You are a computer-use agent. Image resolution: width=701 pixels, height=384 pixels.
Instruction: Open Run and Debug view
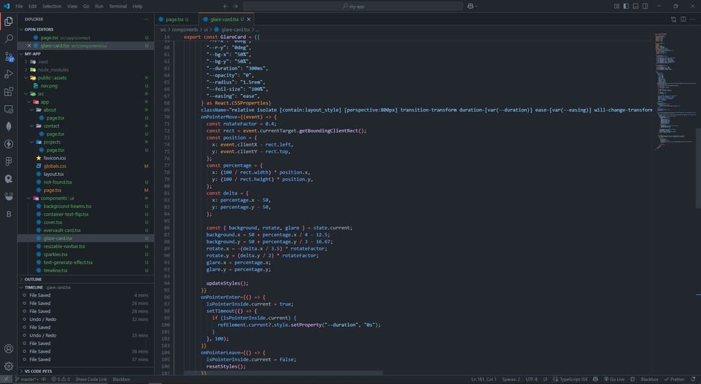click(8, 74)
